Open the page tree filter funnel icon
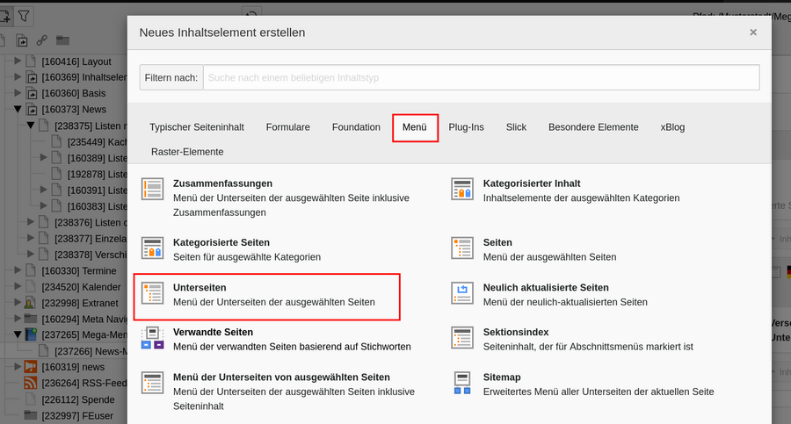 (x=24, y=17)
